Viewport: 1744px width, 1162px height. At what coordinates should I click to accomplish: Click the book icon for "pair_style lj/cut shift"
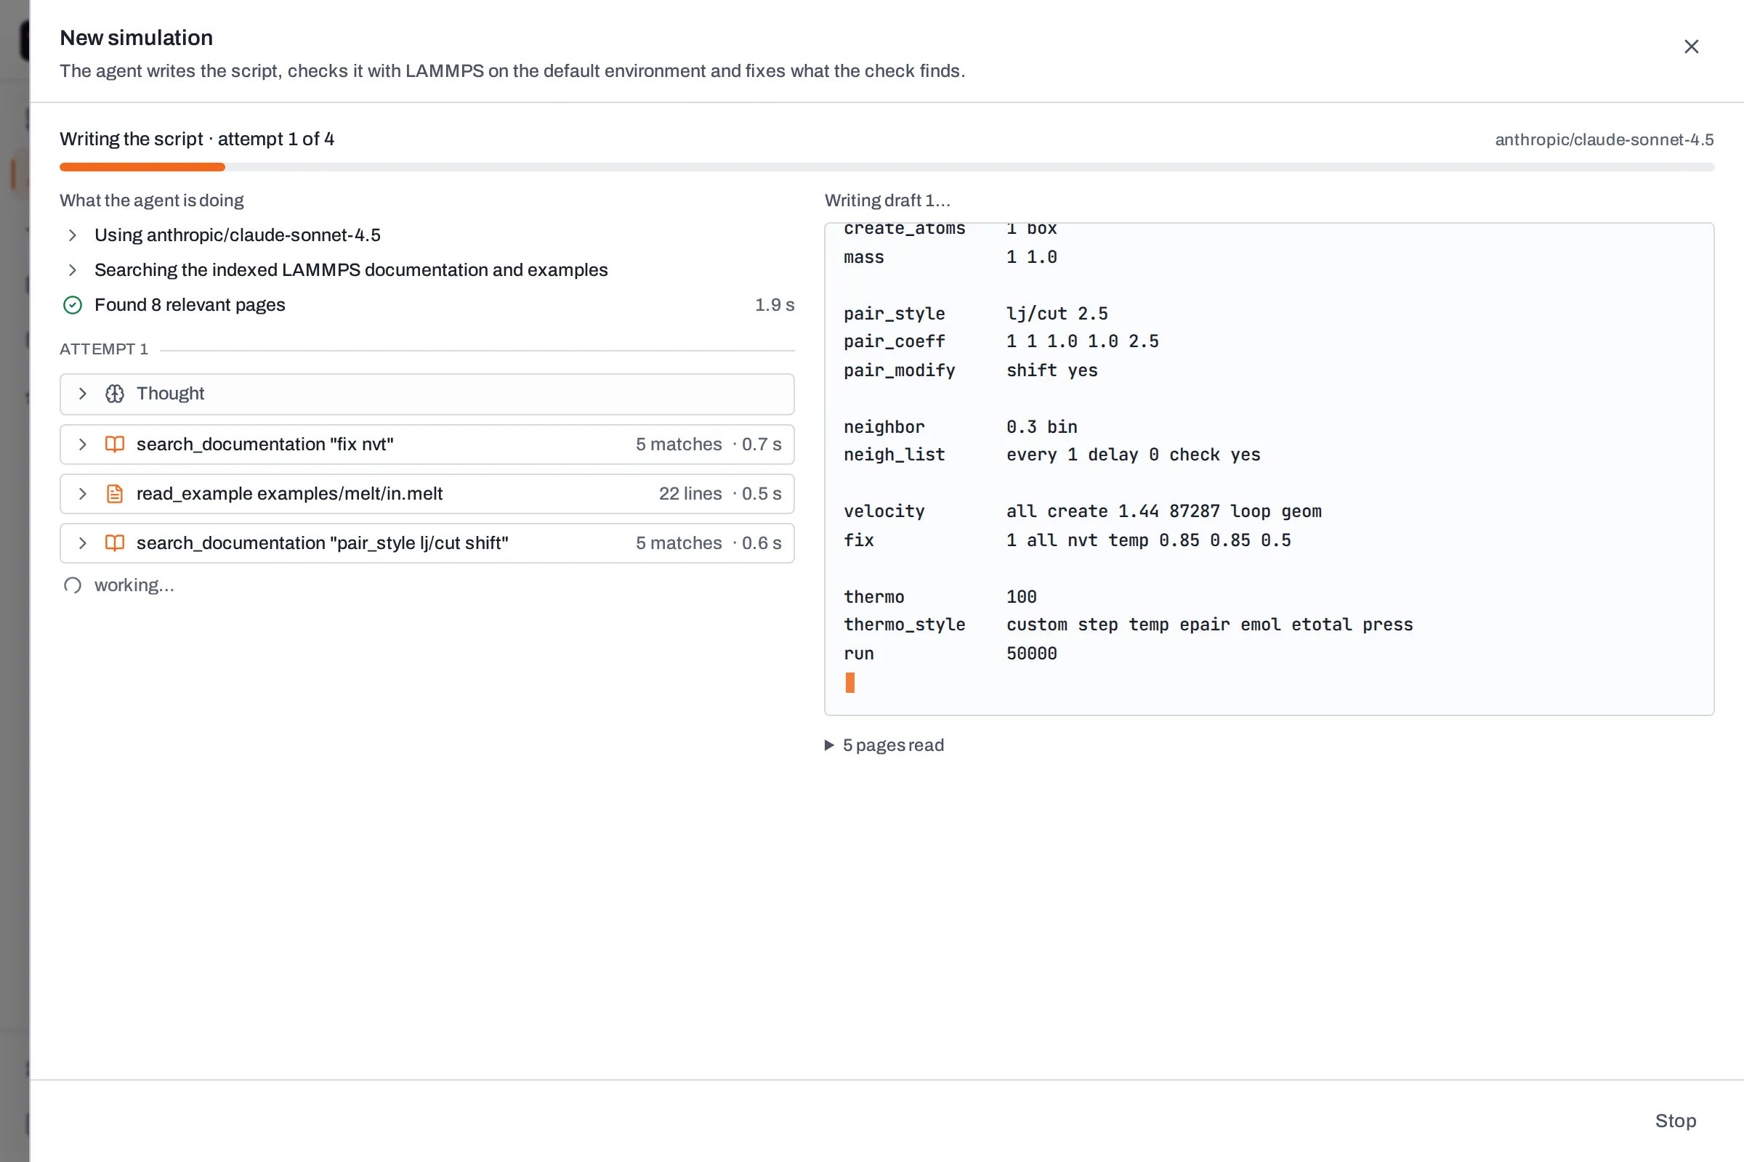coord(114,543)
